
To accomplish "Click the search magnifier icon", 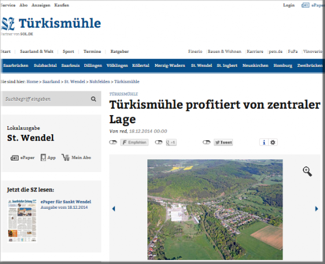I will [93, 99].
